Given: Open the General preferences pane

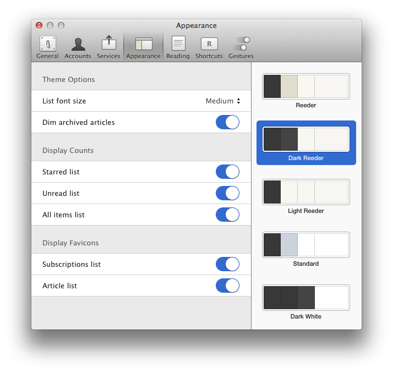Looking at the screenshot, I should [47, 47].
